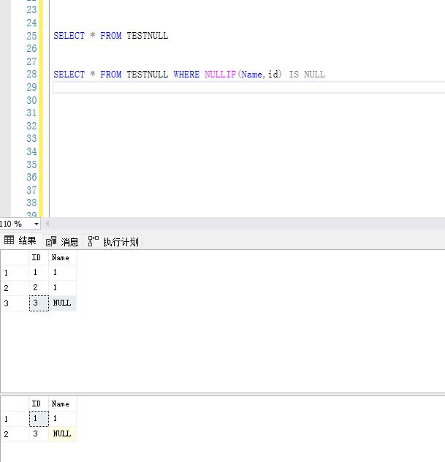
Task: Click TESTNULL table name on line 25
Action: point(147,36)
